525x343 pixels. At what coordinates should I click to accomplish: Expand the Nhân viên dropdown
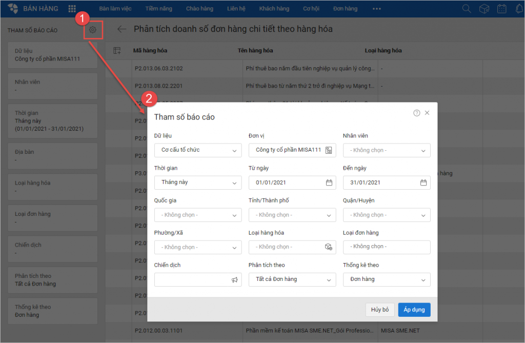point(387,150)
